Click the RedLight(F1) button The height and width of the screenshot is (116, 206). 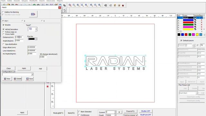tap(58, 113)
